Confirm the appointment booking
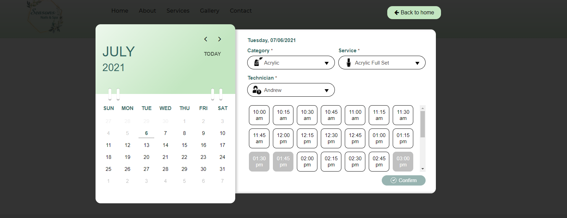567x218 pixels. tap(403, 180)
